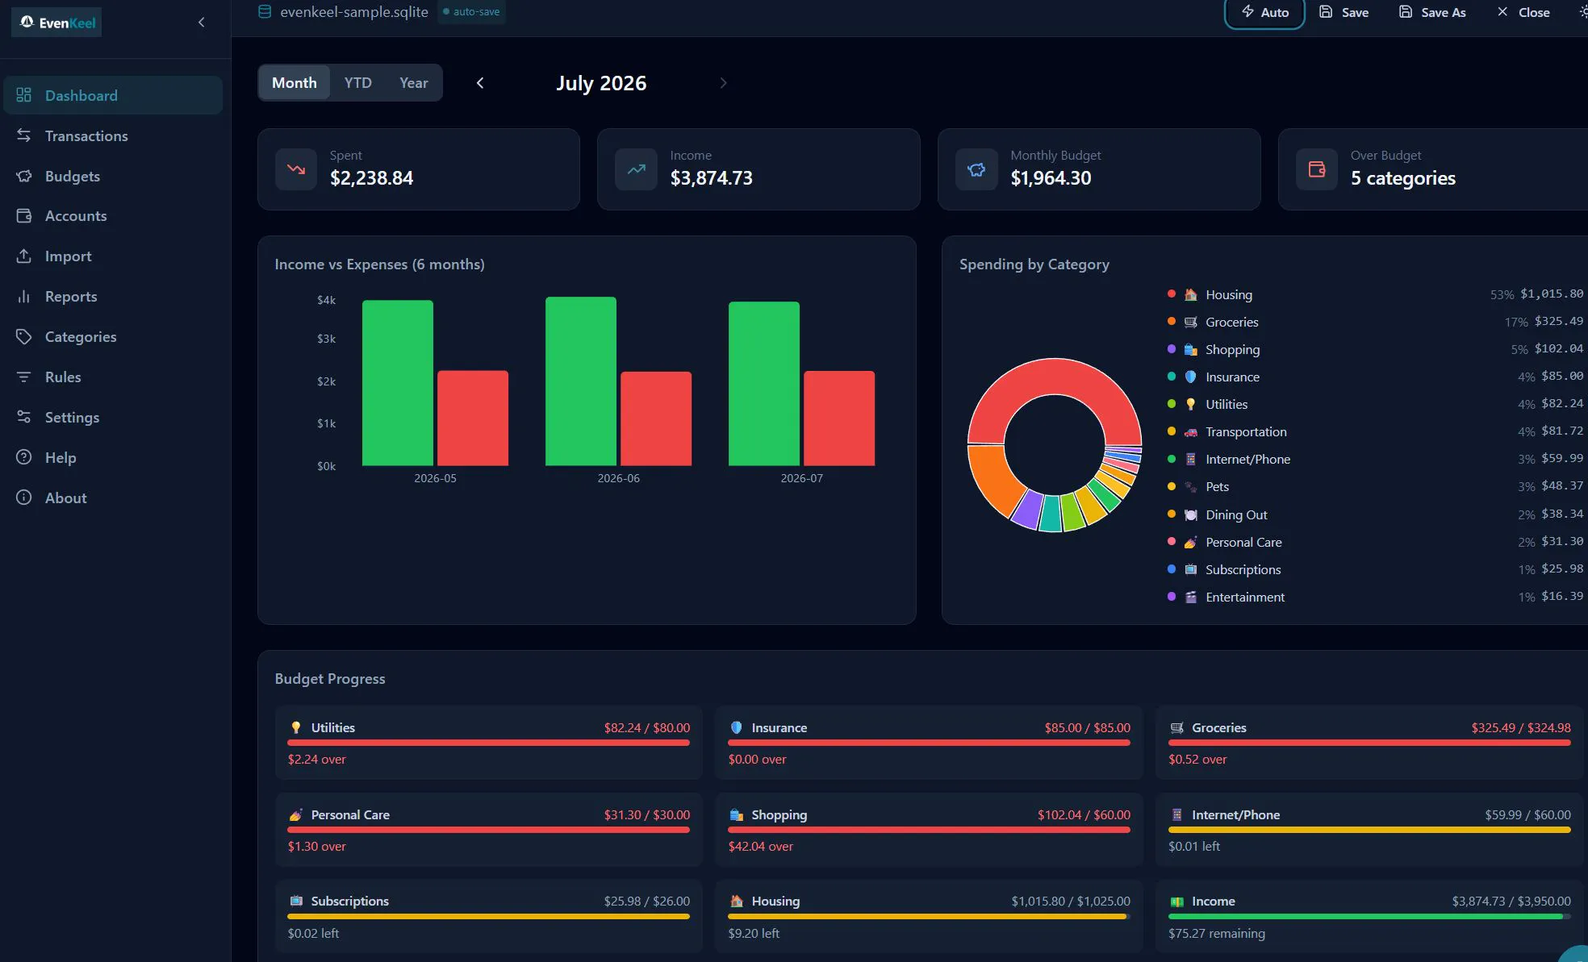
Task: Click the Internet/Phone budget progress bar
Action: point(1369,830)
